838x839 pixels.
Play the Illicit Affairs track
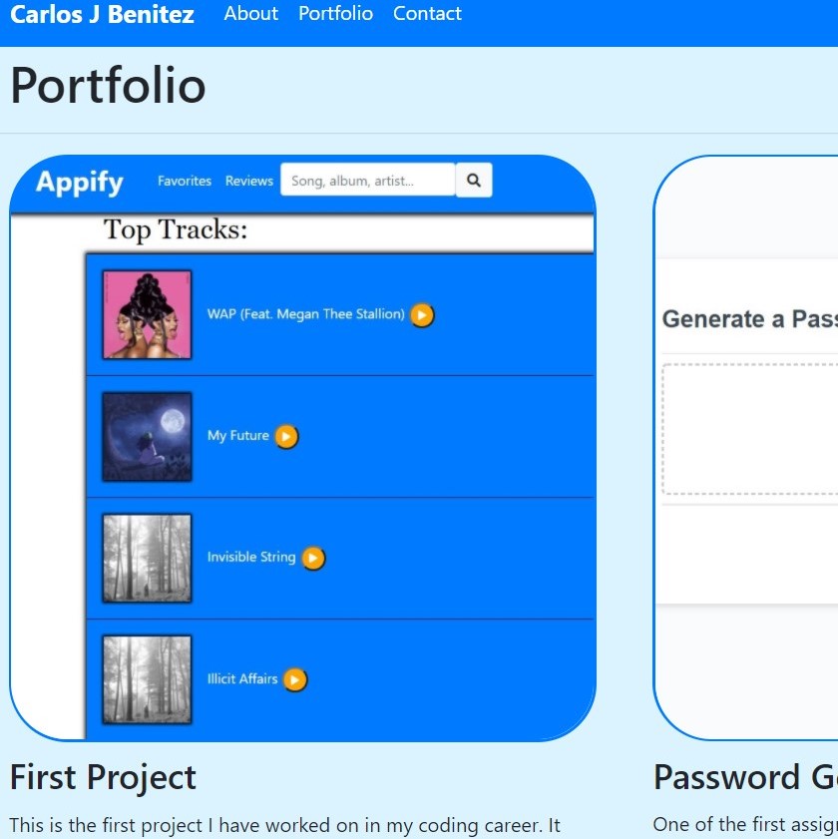[x=295, y=679]
